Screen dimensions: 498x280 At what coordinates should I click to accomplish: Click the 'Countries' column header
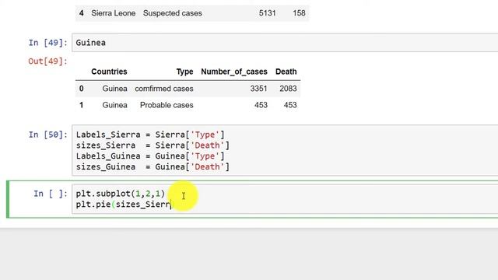pyautogui.click(x=109, y=72)
